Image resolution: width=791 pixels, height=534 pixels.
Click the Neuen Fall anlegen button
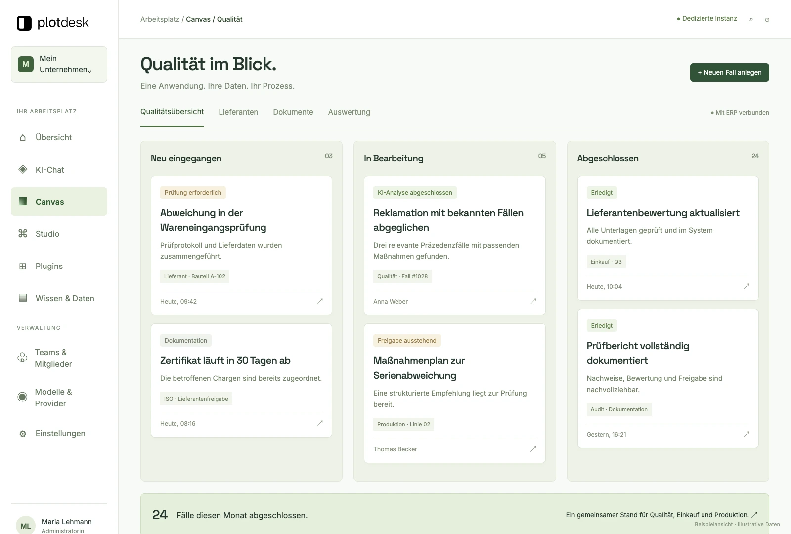[x=729, y=72]
